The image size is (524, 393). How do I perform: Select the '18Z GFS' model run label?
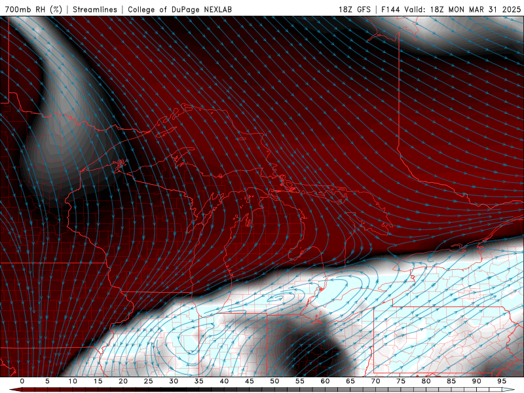[x=354, y=9]
